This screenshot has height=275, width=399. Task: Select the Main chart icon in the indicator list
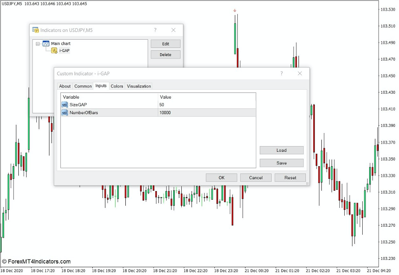click(46, 43)
